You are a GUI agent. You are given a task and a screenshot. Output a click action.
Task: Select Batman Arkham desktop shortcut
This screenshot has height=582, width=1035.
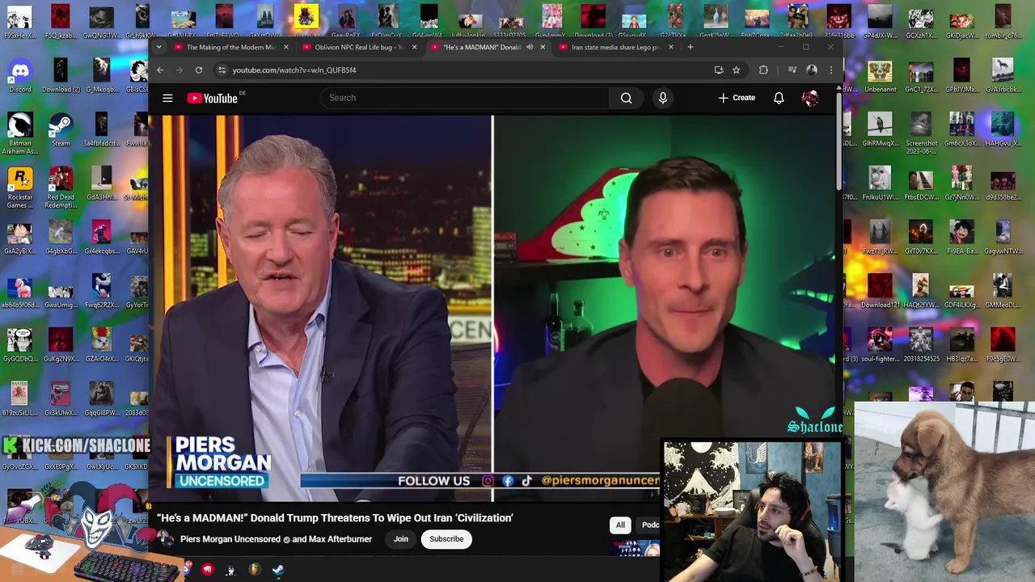19,133
